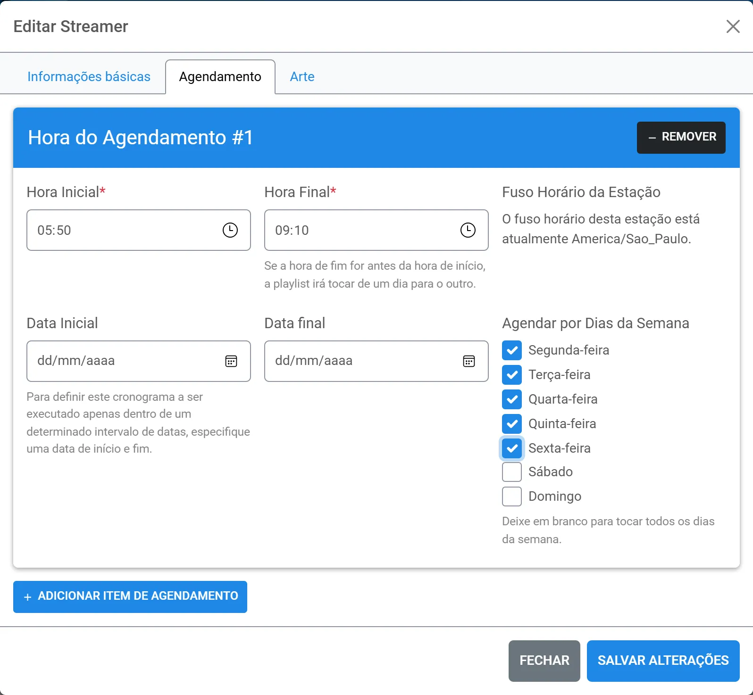This screenshot has height=695, width=753.
Task: Click Adicionar Item de Agendamento button
Action: (130, 597)
